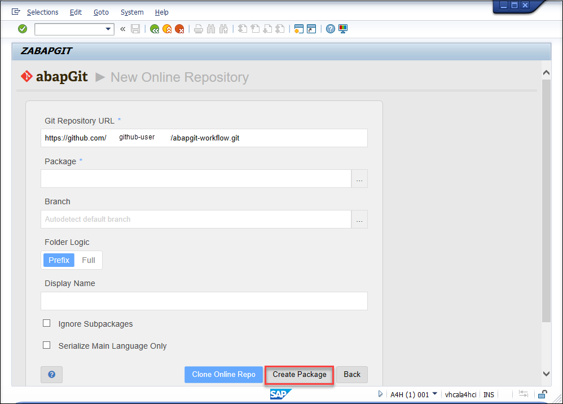The width and height of the screenshot is (563, 404).
Task: Click the Generate Shortcut icon
Action: pyautogui.click(x=311, y=29)
